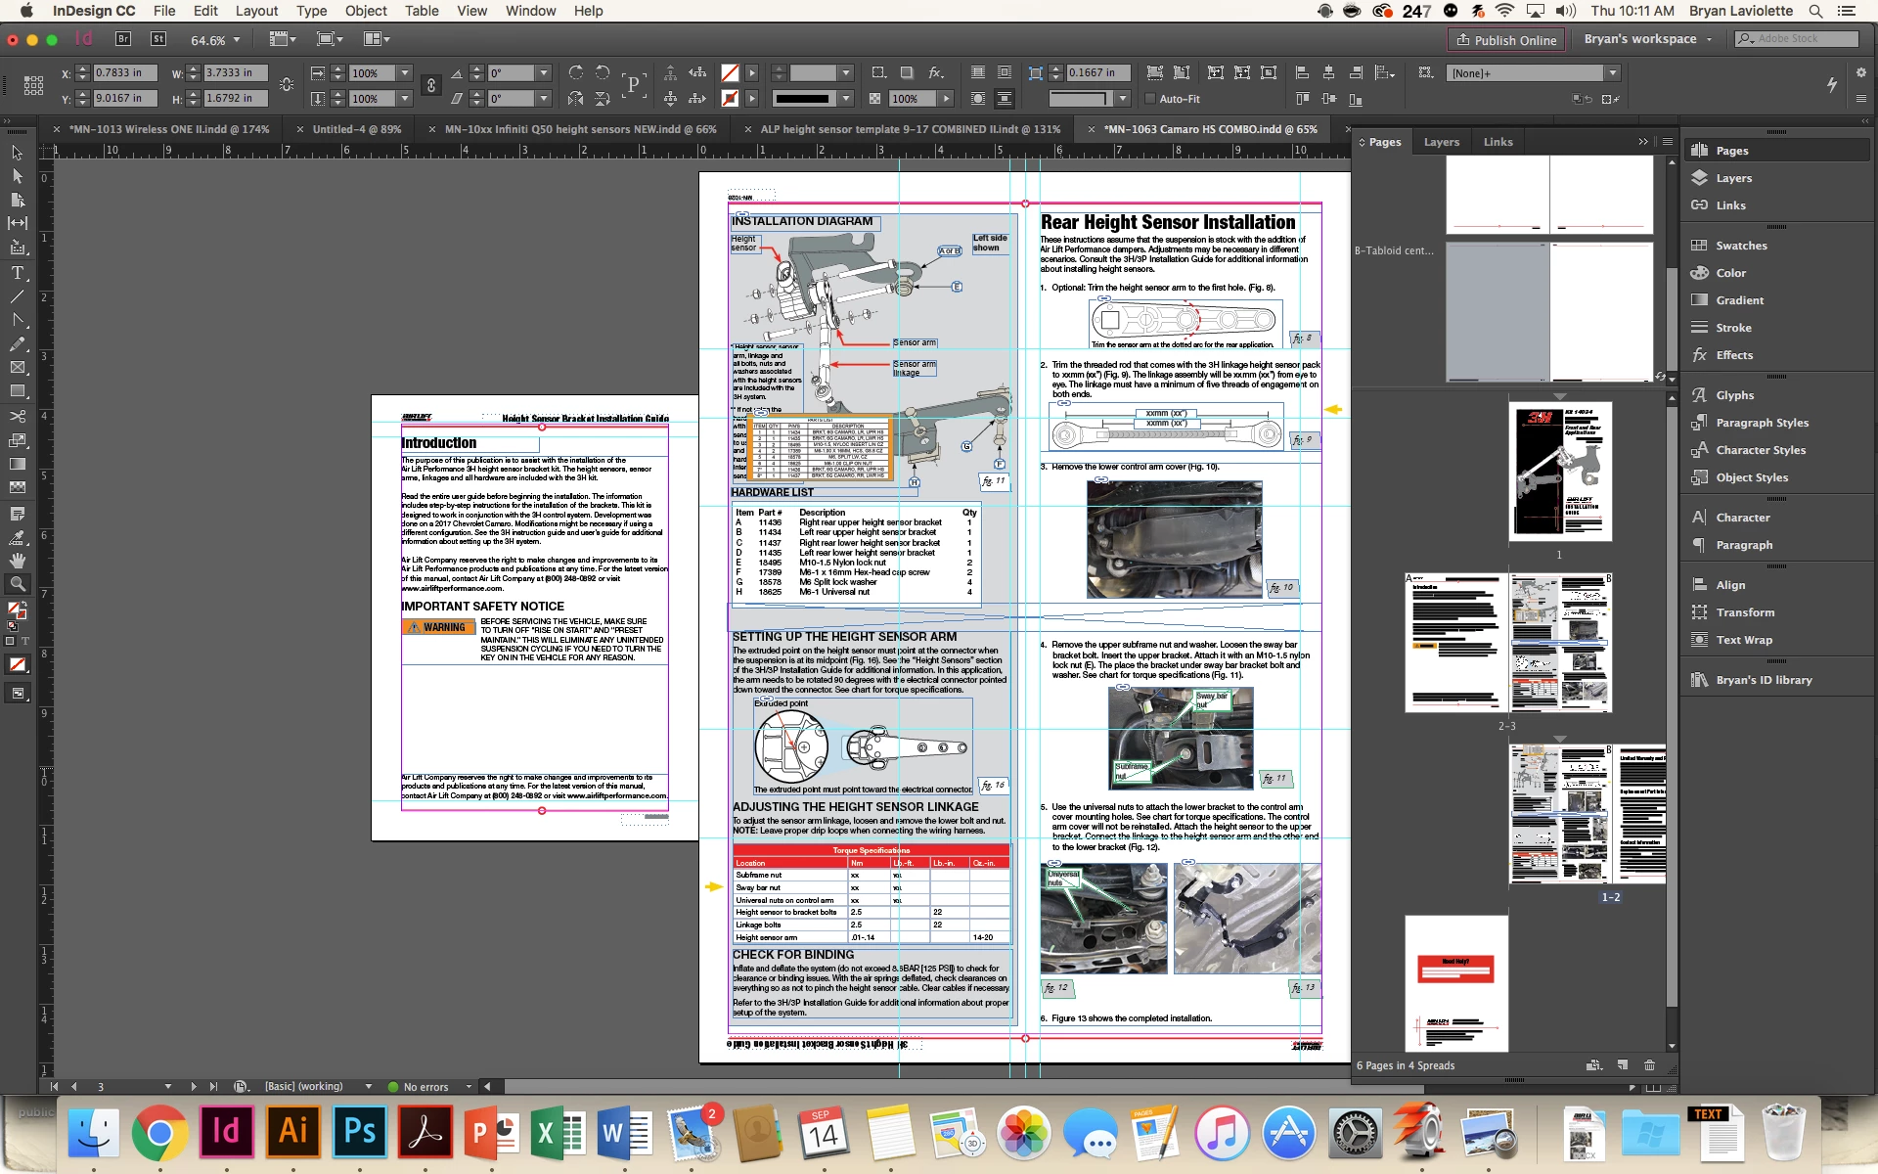1878x1174 pixels.
Task: Select the Direct Selection tool
Action: (x=17, y=176)
